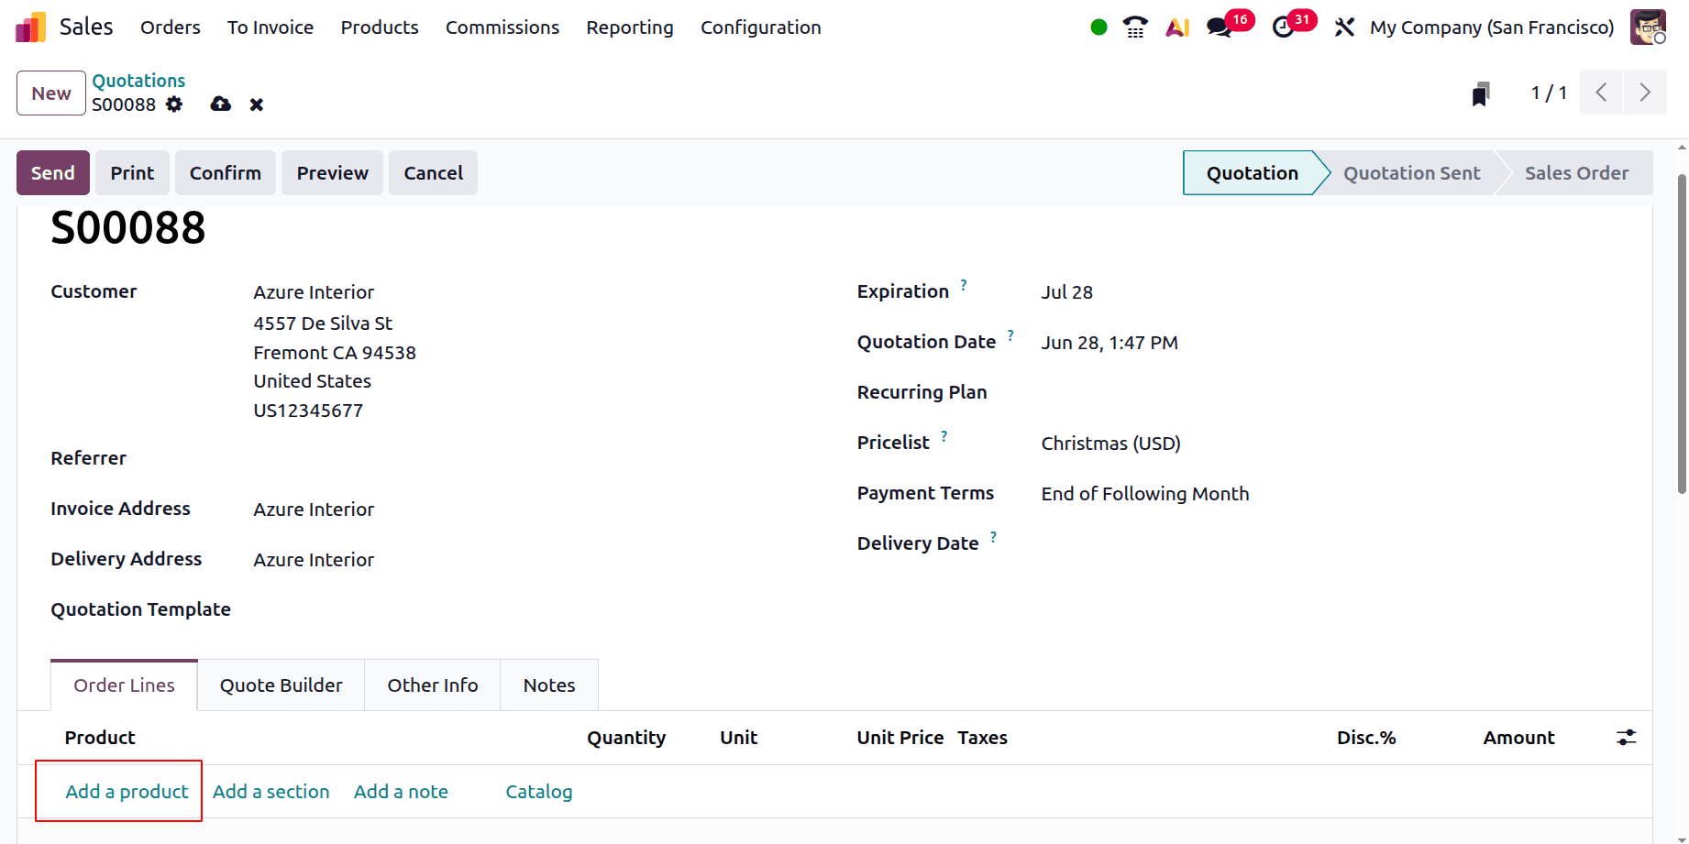Select the Quotation Sent status stage
Image resolution: width=1689 pixels, height=844 pixels.
pos(1412,173)
